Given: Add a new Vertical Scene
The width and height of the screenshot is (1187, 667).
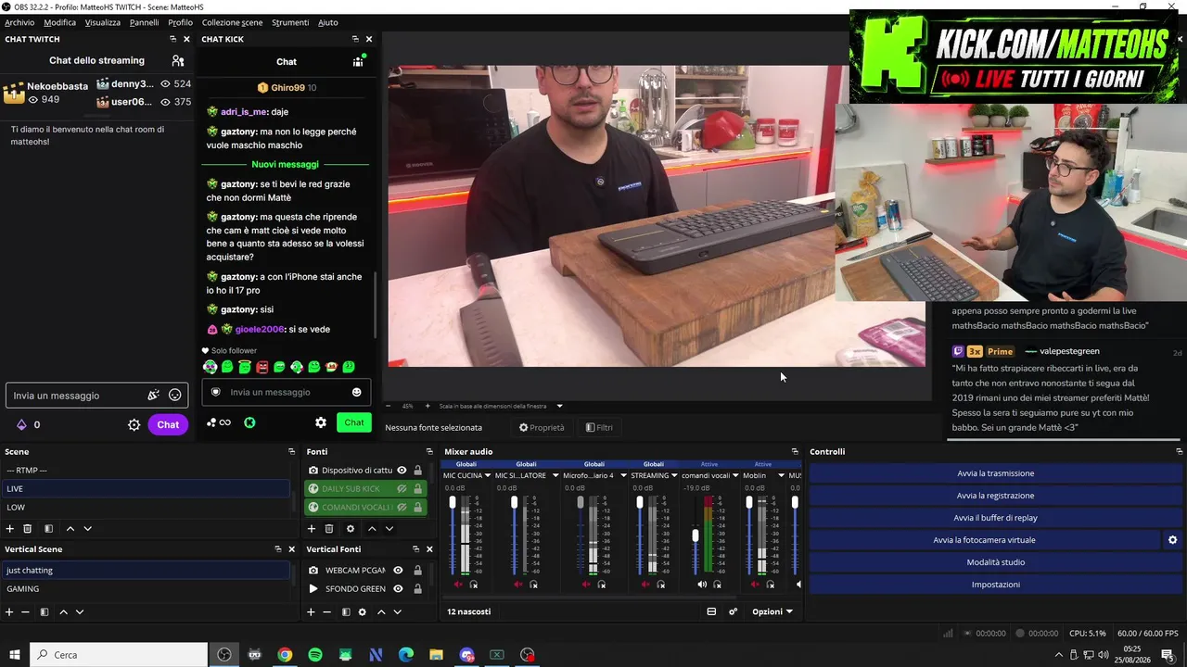Looking at the screenshot, I should point(9,611).
